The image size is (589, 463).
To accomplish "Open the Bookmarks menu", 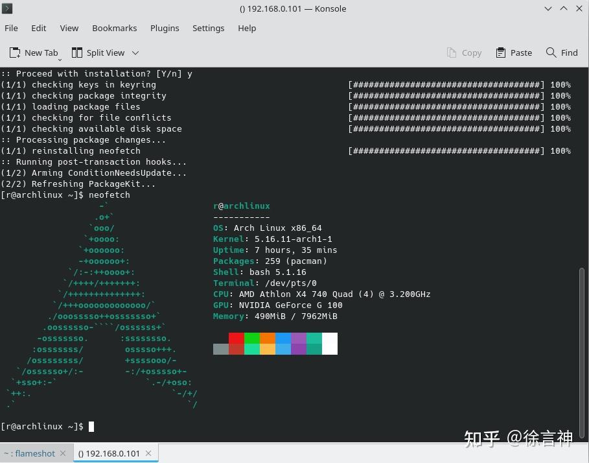I will click(114, 28).
